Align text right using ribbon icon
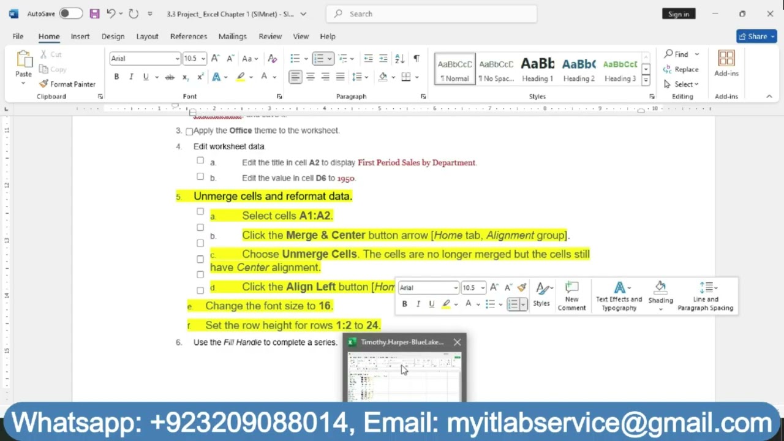 point(325,77)
